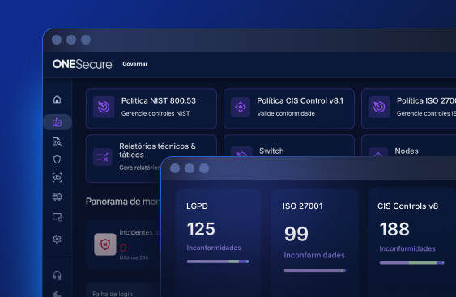Click the 188 value in CIS Controls card
The width and height of the screenshot is (456, 297).
[394, 229]
